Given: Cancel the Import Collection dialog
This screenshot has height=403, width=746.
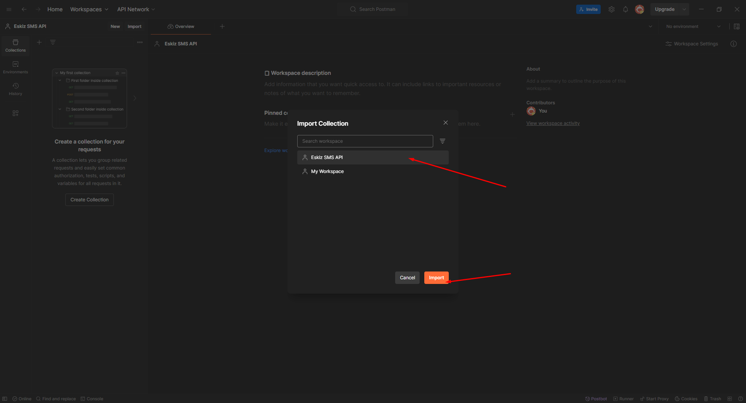Looking at the screenshot, I should coord(407,278).
